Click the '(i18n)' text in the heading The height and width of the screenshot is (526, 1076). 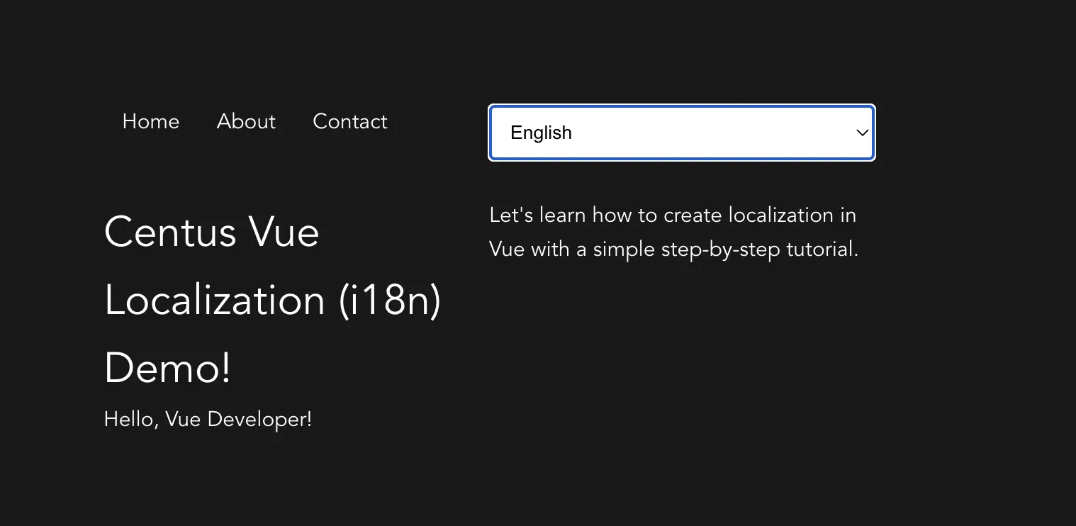tap(391, 300)
